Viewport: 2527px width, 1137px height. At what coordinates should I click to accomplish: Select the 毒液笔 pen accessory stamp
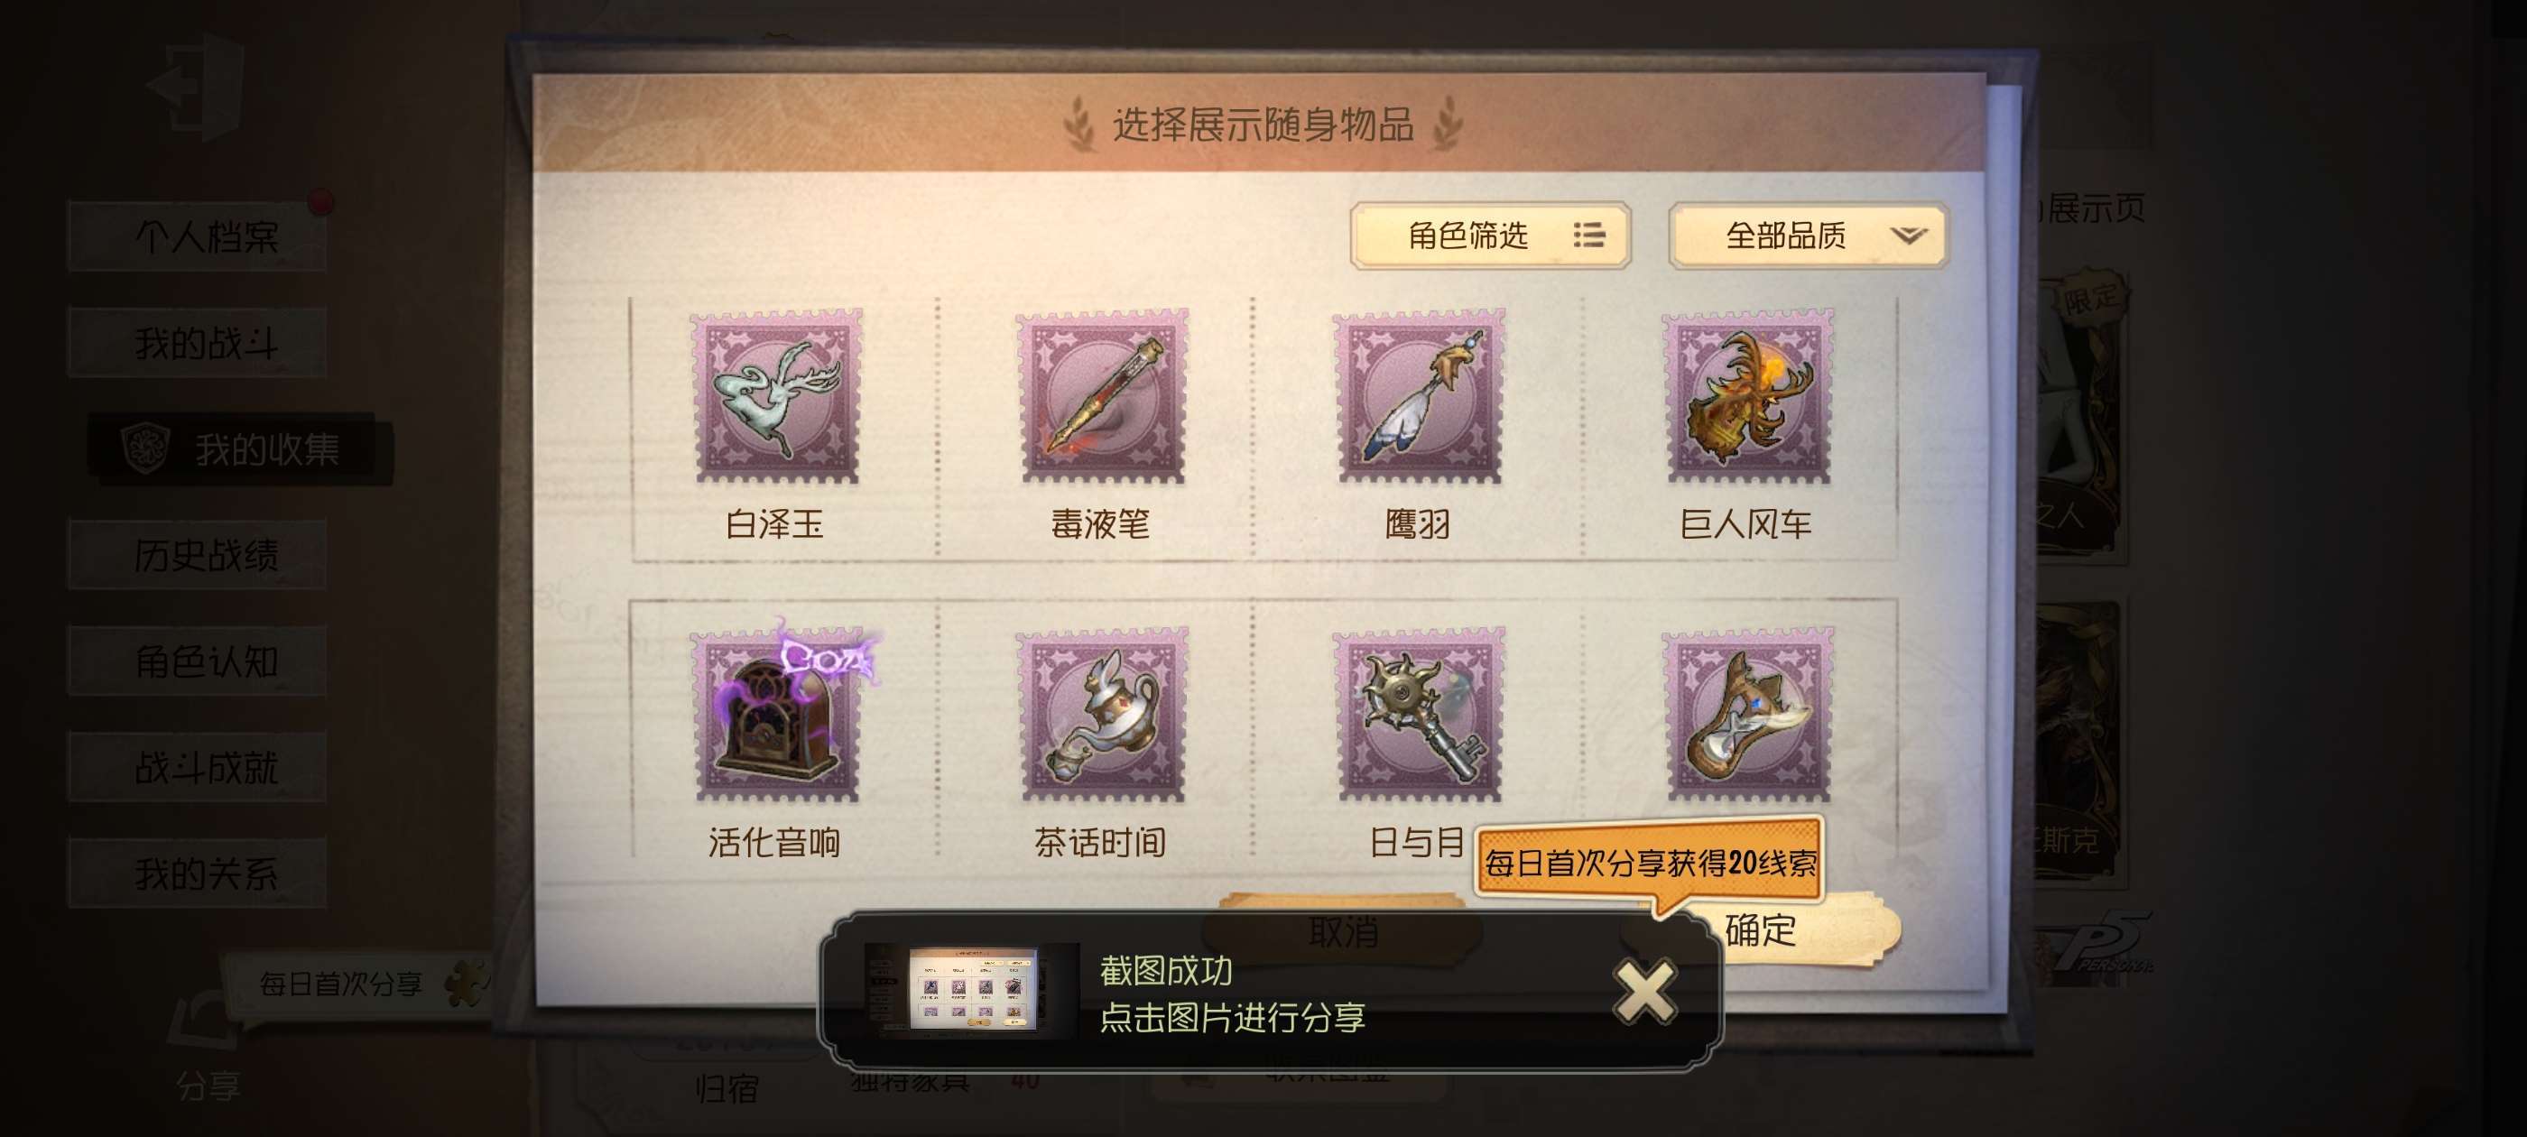[1101, 397]
